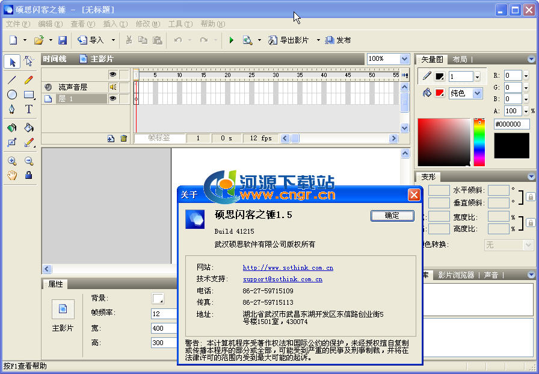This screenshot has height=374, width=539.
Task: Toggle visibility eye for 层 1
Action: click(112, 99)
